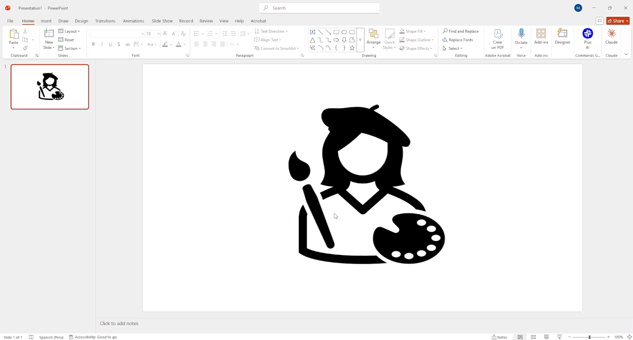The height and width of the screenshot is (340, 633).
Task: Open the Add-ins button
Action: click(x=541, y=37)
